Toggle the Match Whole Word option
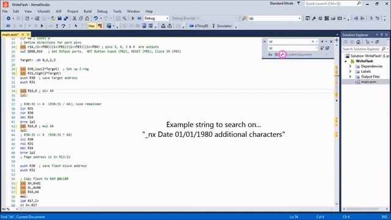The width and height of the screenshot is (391, 220). [x=277, y=54]
